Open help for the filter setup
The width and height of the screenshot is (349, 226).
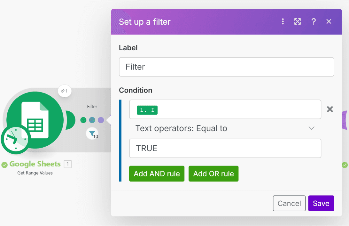[x=314, y=21]
